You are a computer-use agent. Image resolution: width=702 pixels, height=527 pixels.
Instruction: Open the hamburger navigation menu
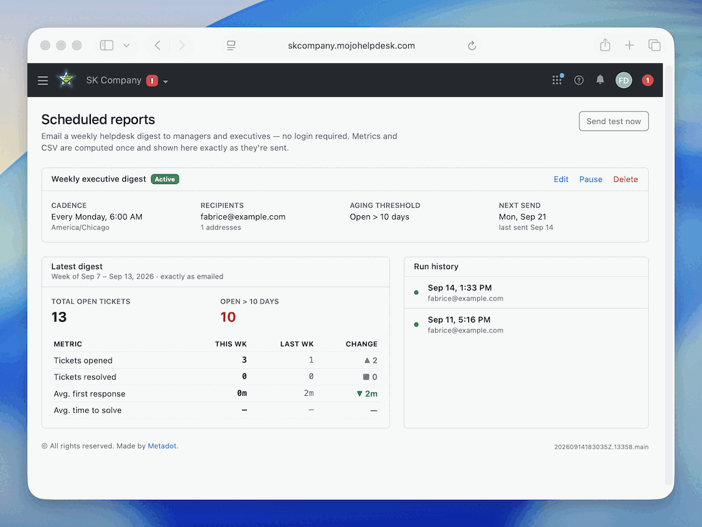click(x=43, y=81)
